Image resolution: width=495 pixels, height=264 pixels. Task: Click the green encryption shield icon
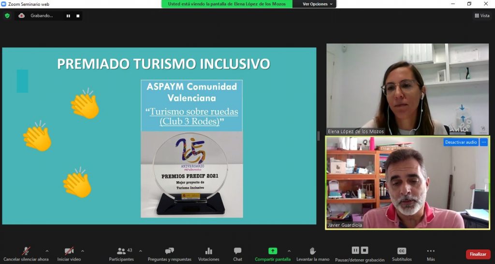[x=7, y=16]
